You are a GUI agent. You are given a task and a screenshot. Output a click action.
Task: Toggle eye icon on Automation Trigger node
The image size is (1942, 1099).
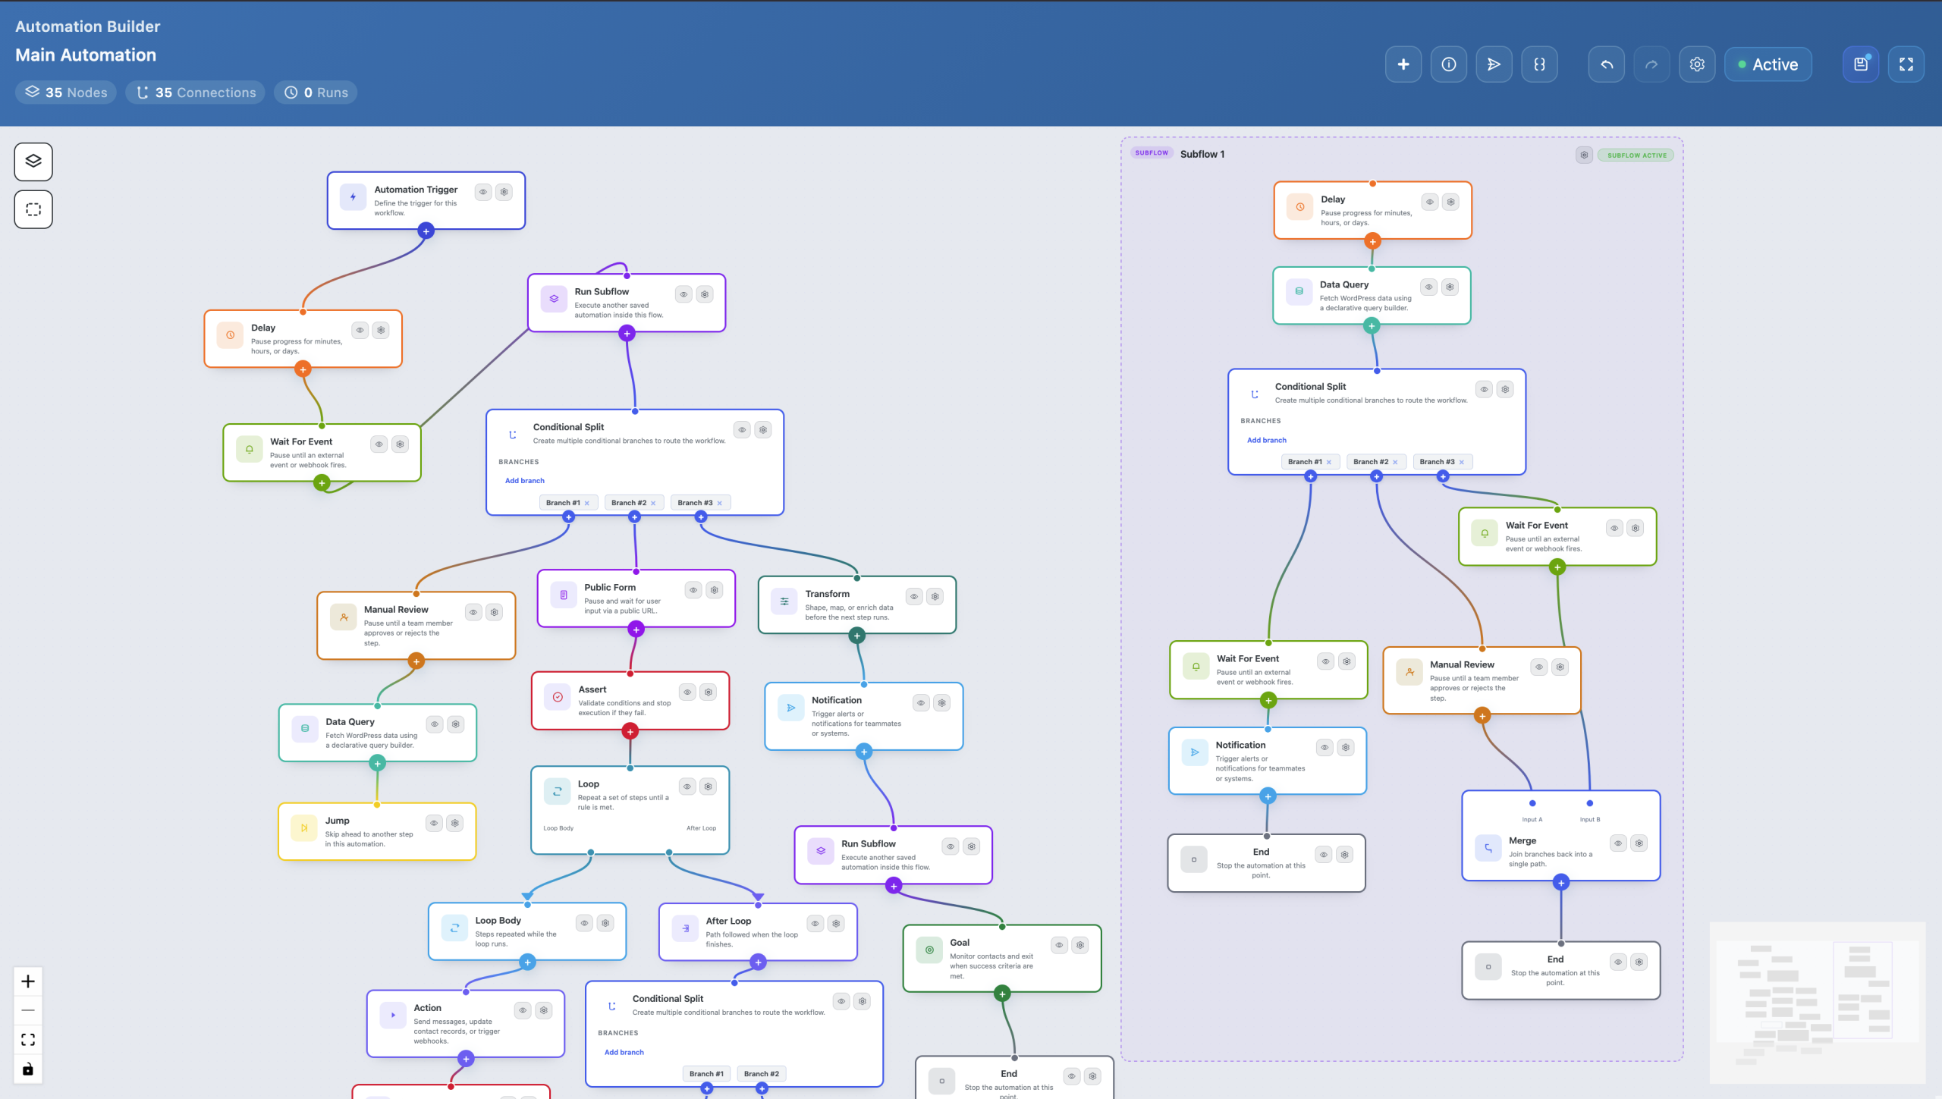(483, 192)
